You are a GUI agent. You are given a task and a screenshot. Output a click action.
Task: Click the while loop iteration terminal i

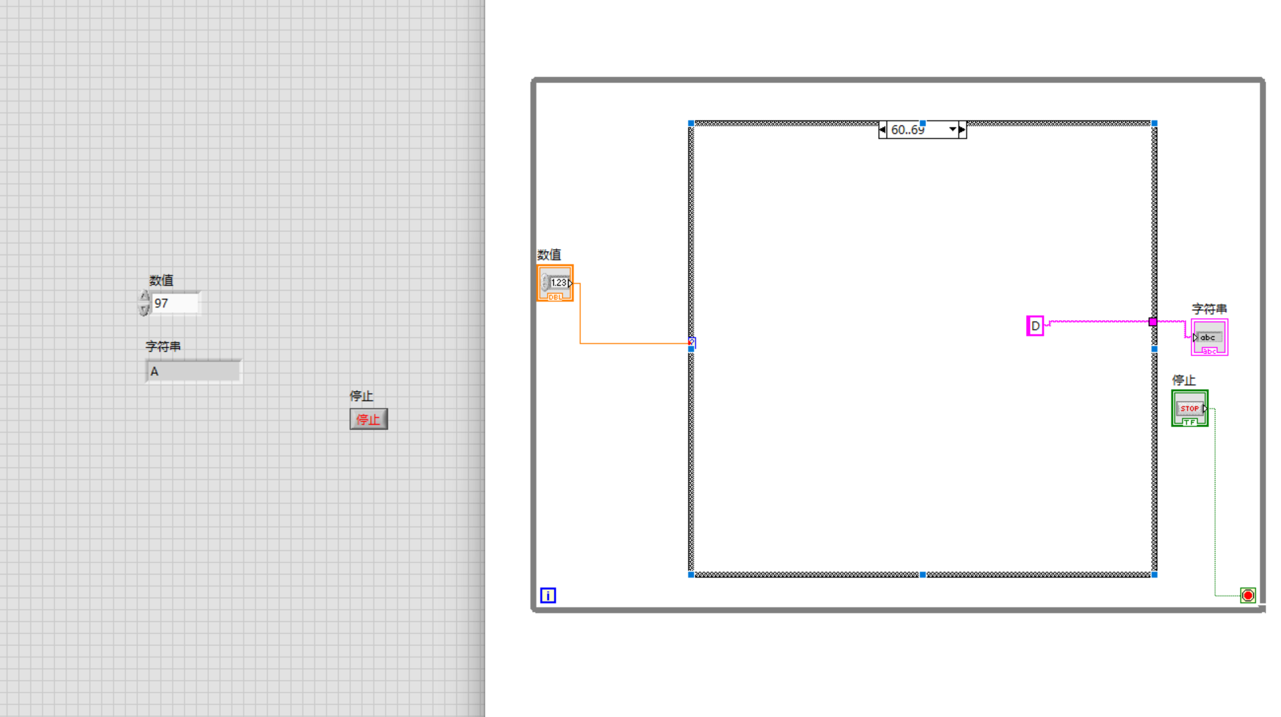pyautogui.click(x=547, y=595)
